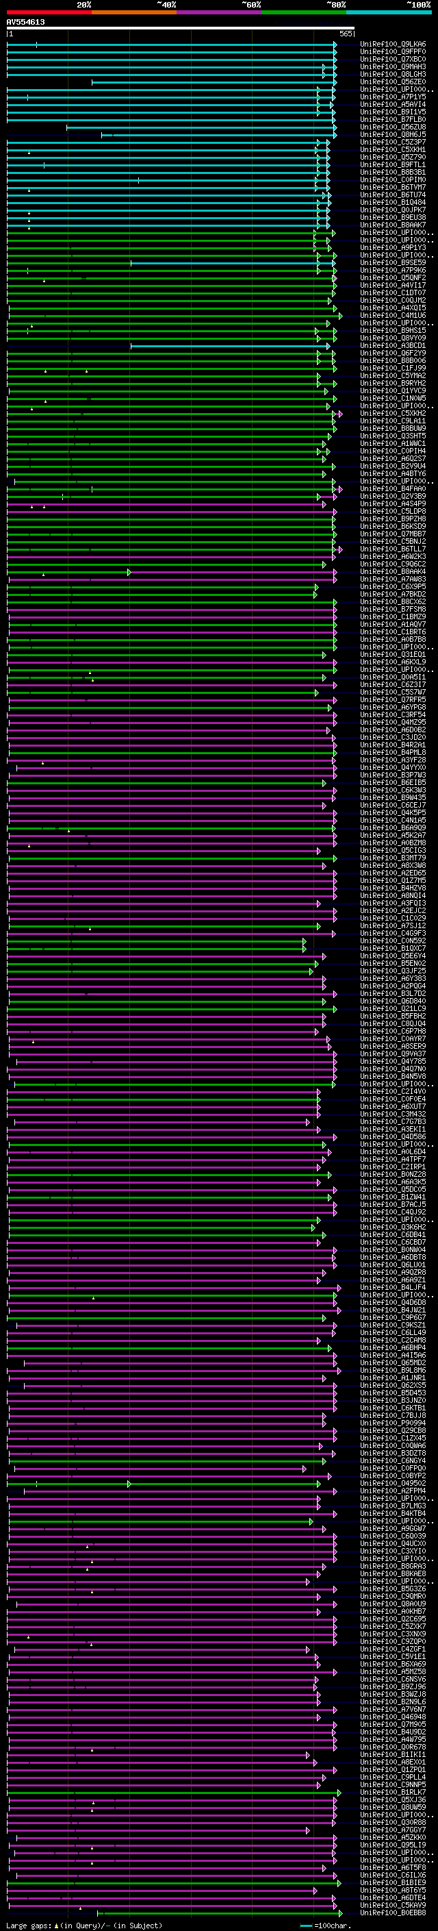The width and height of the screenshot is (438, 1931).
Task: Select hit UniRef100_C5YMA2
Action: [x=393, y=375]
